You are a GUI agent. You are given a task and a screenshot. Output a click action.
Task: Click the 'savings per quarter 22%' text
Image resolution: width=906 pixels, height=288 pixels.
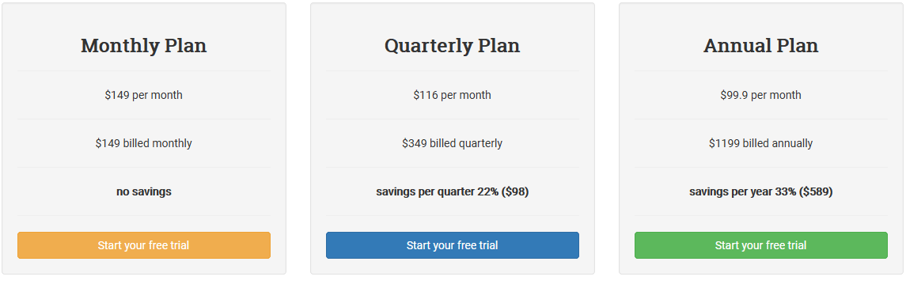pos(438,191)
